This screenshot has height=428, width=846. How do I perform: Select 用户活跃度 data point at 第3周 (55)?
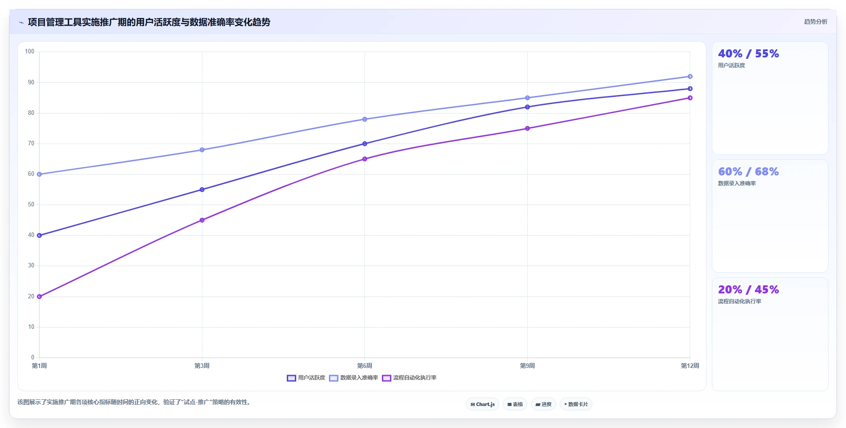[x=202, y=190]
